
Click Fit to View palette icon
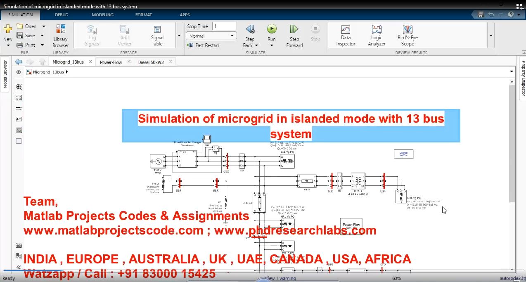pos(19,98)
